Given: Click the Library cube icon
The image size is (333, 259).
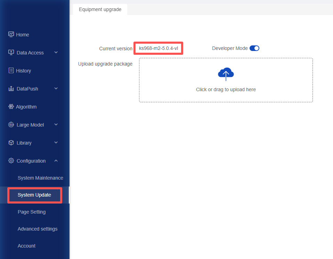Looking at the screenshot, I should 11,143.
